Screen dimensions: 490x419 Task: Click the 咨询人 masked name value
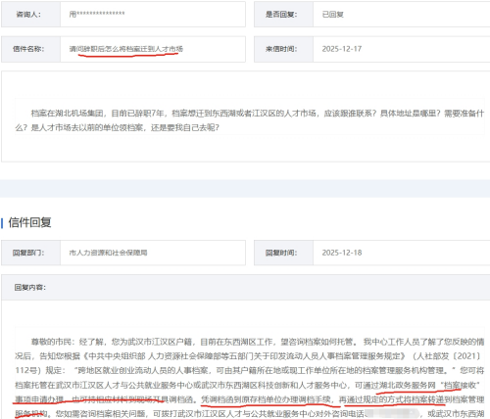[x=97, y=14]
